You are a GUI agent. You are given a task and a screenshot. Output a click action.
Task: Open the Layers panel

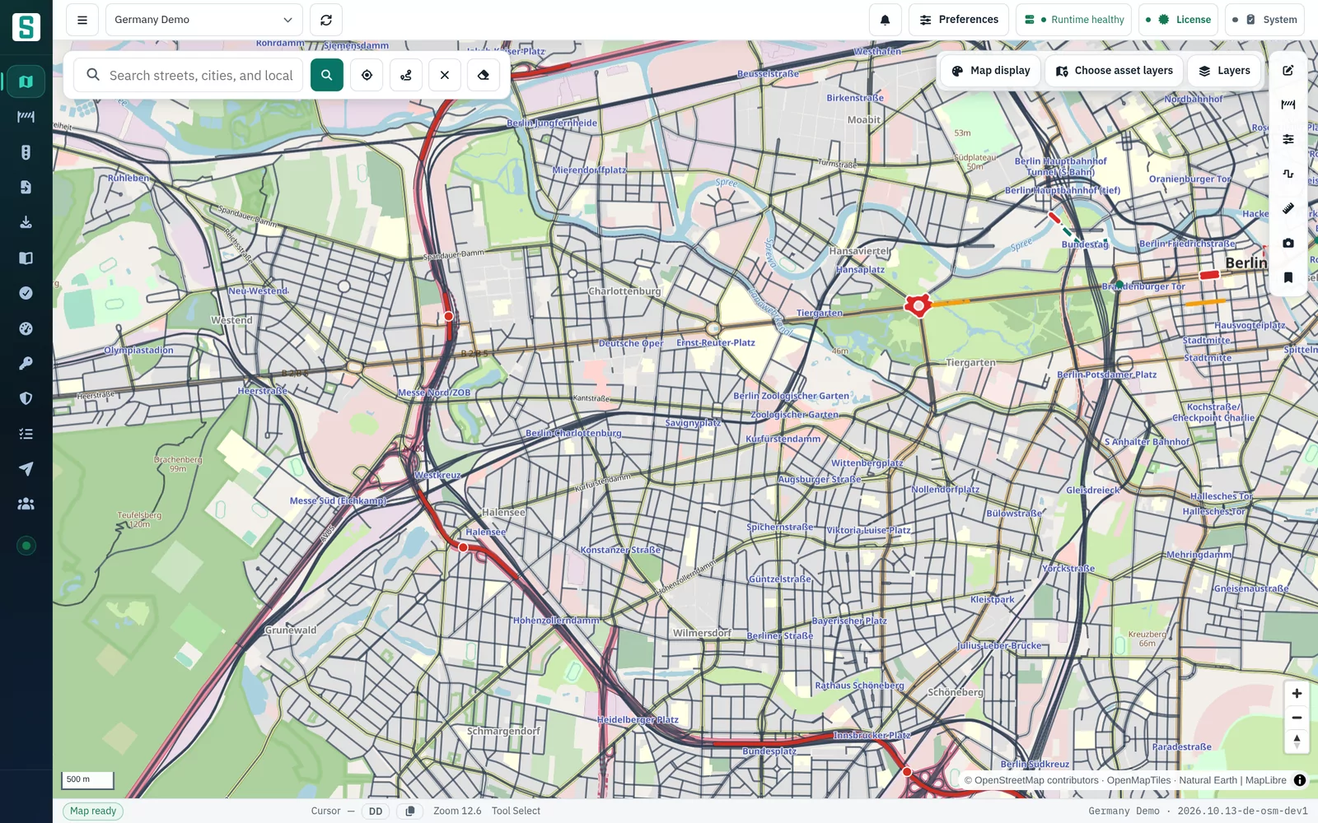(x=1224, y=71)
